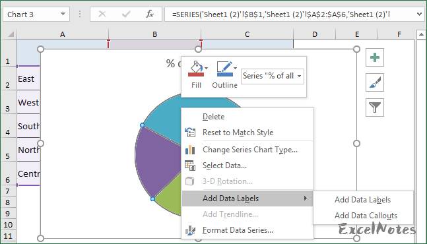Click Add Data Labels in the submenu
Screen dimensions: 427x244
coord(363,200)
